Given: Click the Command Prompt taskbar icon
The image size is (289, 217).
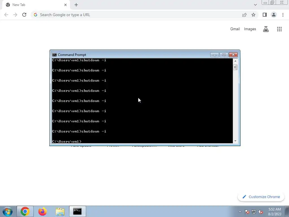Looking at the screenshot, I should 77,211.
